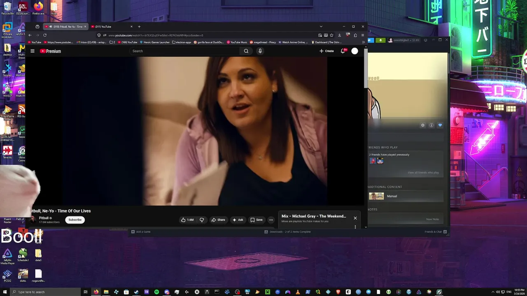The width and height of the screenshot is (527, 296).
Task: Subscribe to the Pitbull channel
Action: (x=75, y=220)
